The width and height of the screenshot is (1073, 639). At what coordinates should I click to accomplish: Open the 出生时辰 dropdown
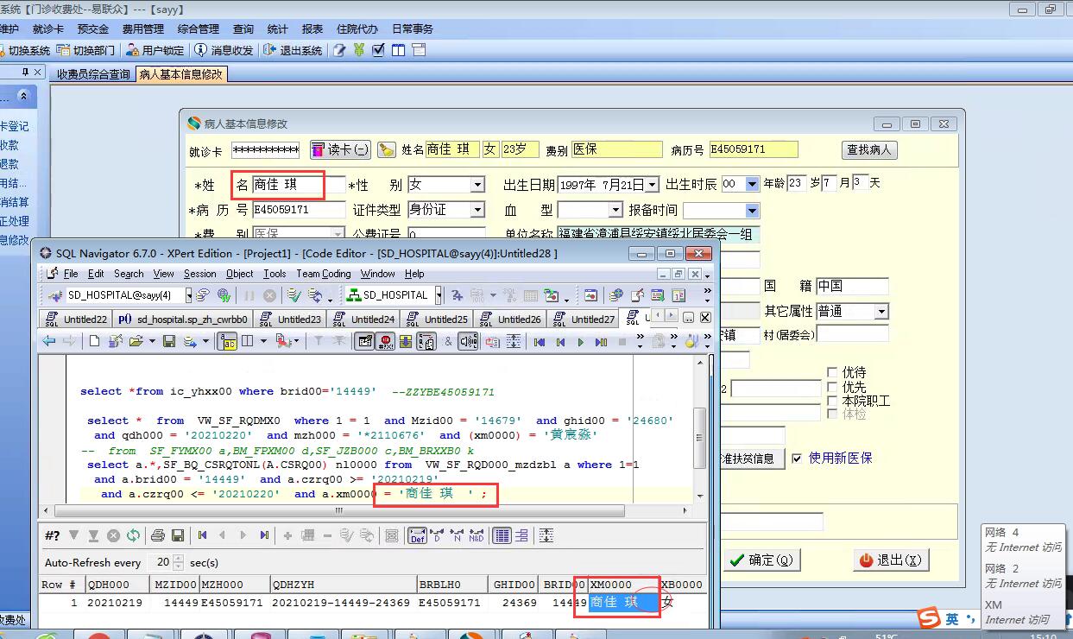pyautogui.click(x=752, y=185)
